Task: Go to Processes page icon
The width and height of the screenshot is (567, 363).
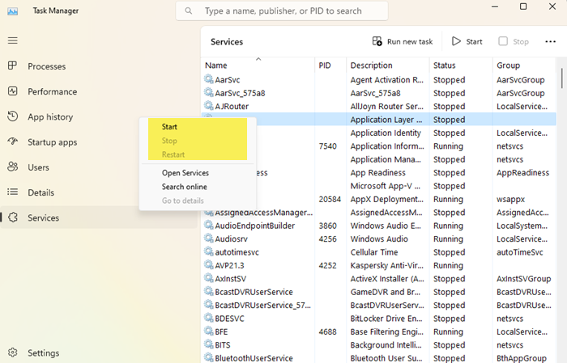Action: 12,66
